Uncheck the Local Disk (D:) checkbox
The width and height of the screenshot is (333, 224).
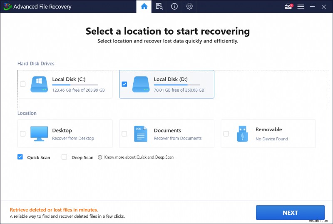[x=124, y=84]
